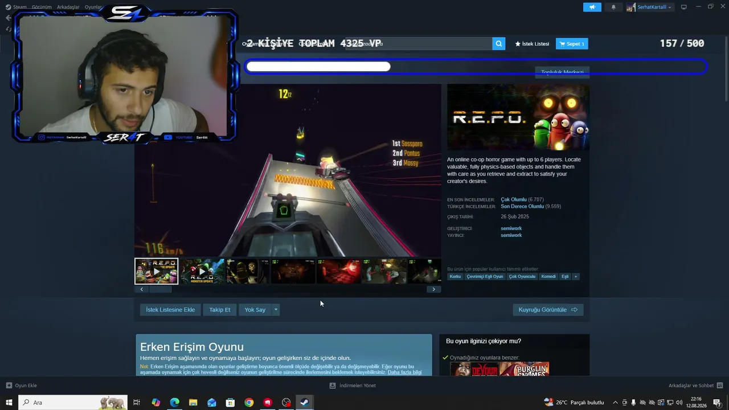Open the notifications bell icon
Viewport: 729px width, 410px height.
coord(613,7)
